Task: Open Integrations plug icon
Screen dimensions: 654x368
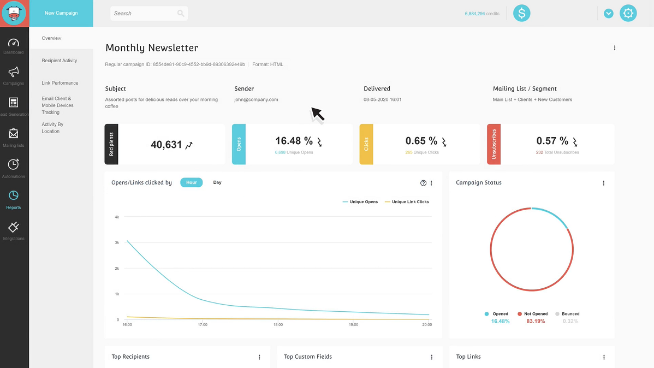Action: click(13, 227)
